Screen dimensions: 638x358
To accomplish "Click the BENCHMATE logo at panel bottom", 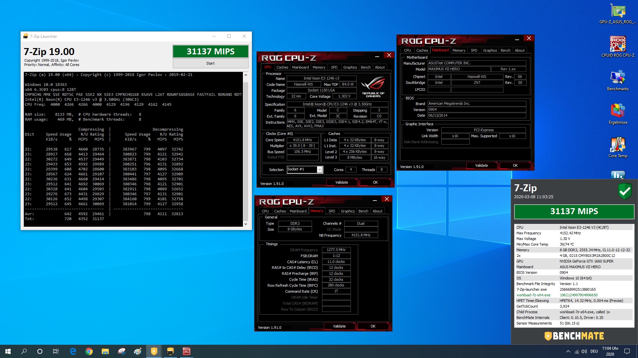I will pos(574,336).
